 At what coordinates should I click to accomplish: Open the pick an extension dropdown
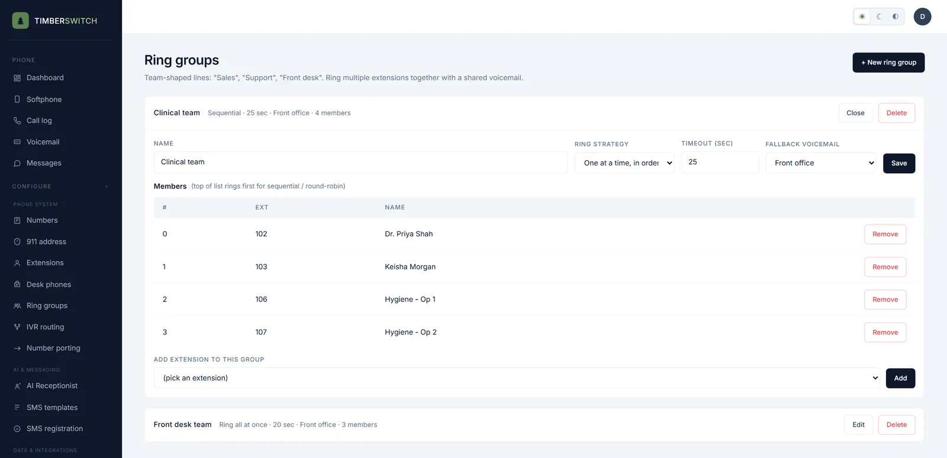tap(517, 378)
